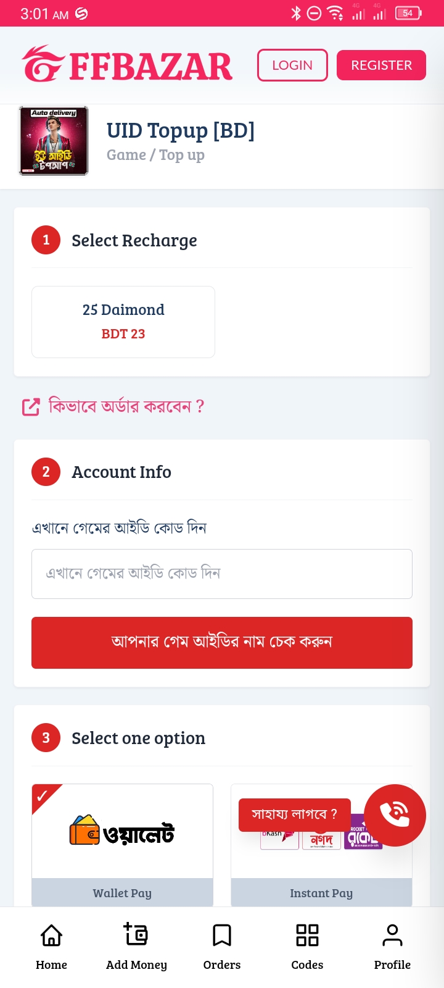The height and width of the screenshot is (988, 444).
Task: Go to the Profile person icon
Action: coord(392,936)
